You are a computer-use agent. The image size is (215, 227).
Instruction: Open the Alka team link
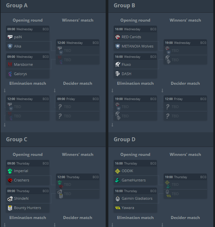click(x=18, y=46)
